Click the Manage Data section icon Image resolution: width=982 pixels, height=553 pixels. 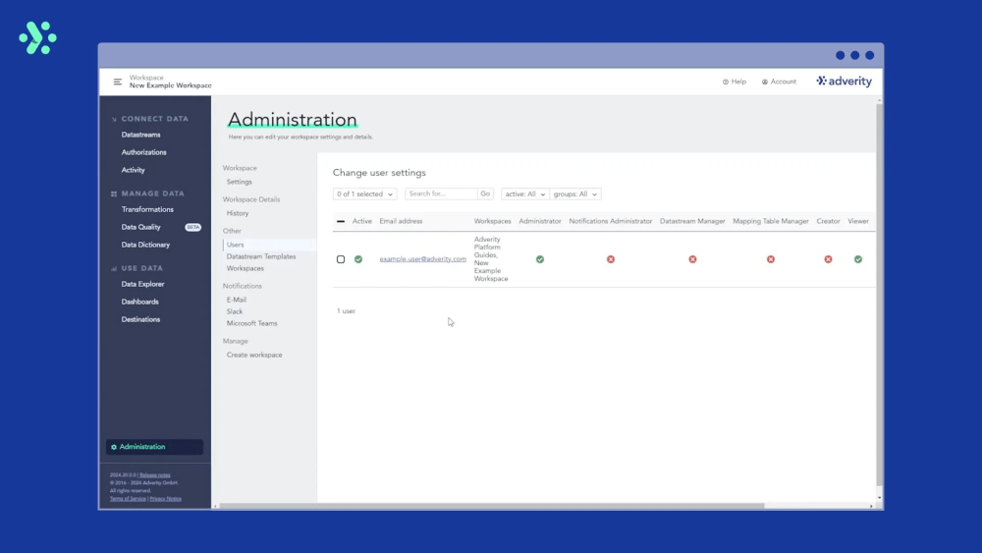114,194
